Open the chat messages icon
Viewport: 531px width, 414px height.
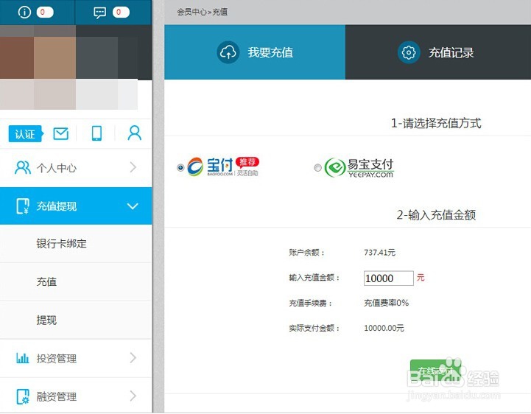pos(99,13)
